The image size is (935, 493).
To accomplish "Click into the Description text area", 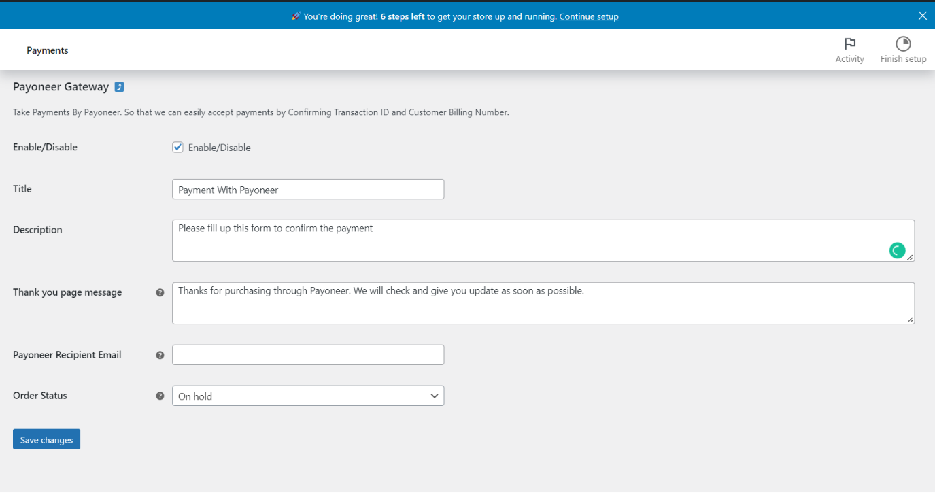I will pos(543,241).
